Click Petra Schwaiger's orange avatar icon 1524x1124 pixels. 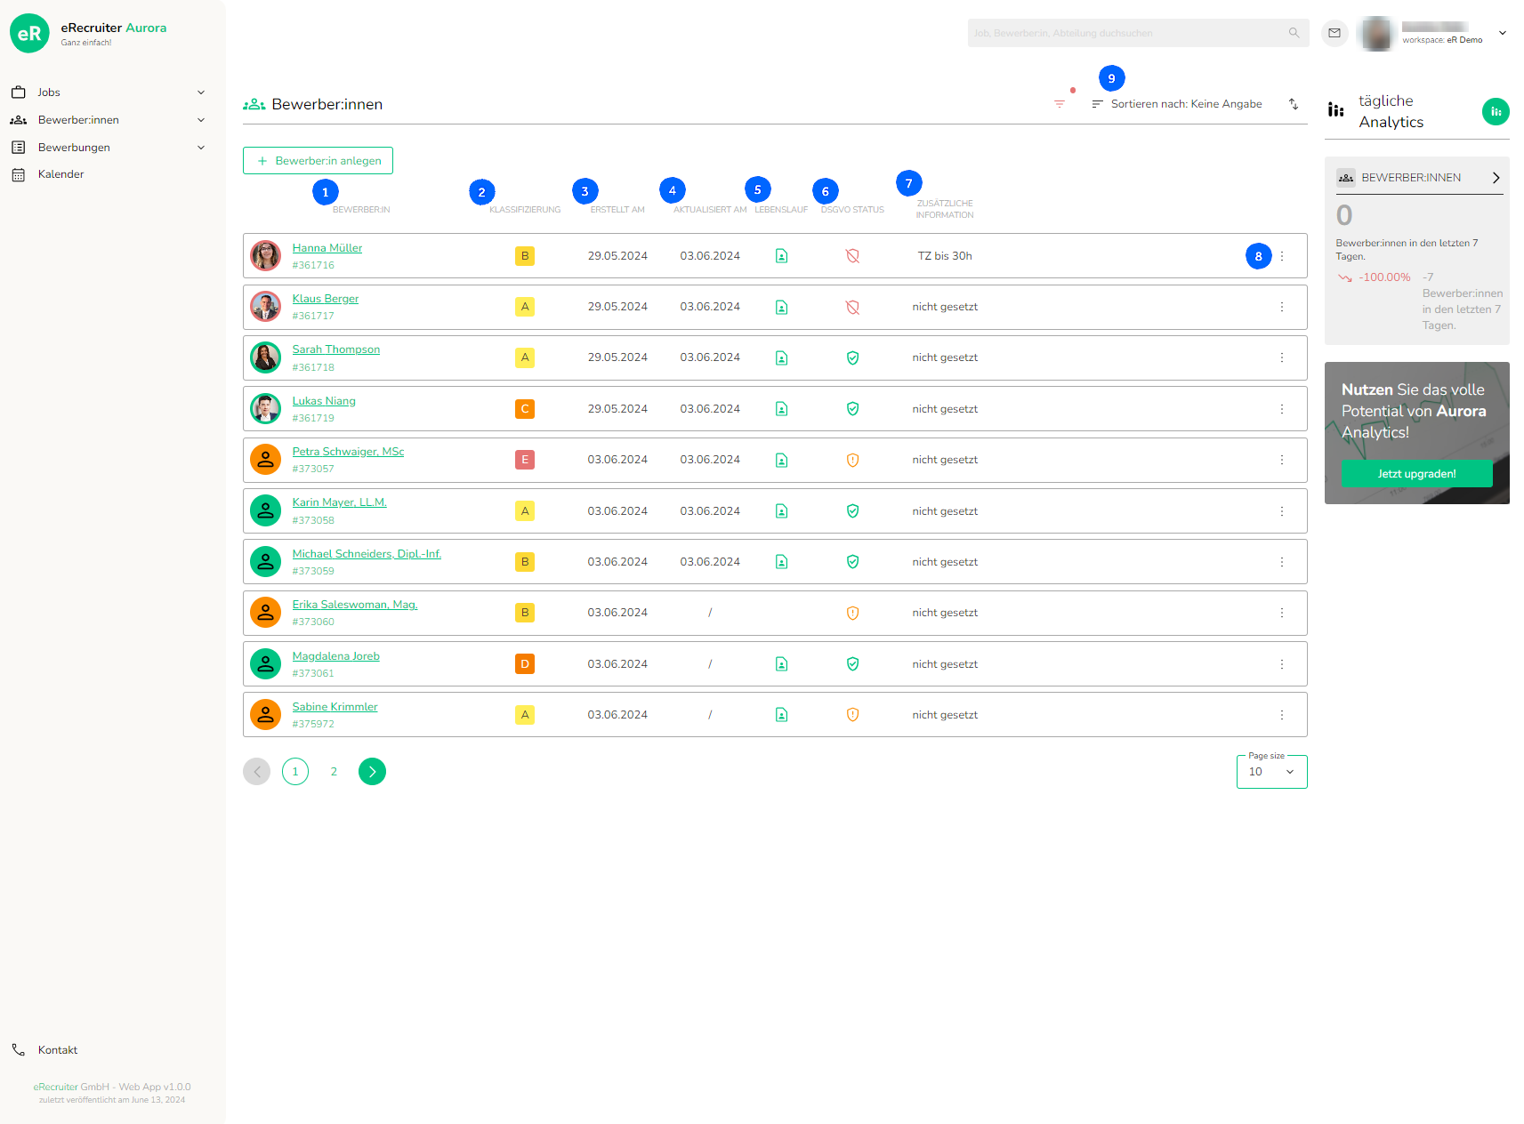point(265,460)
